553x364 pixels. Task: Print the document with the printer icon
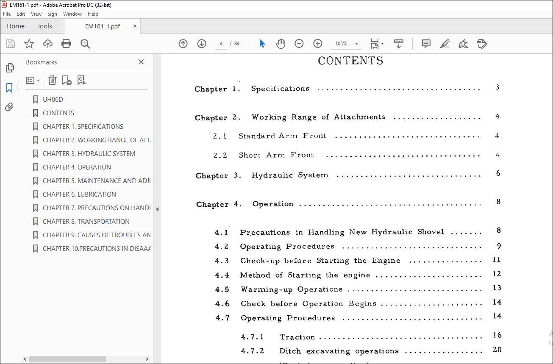coord(66,44)
